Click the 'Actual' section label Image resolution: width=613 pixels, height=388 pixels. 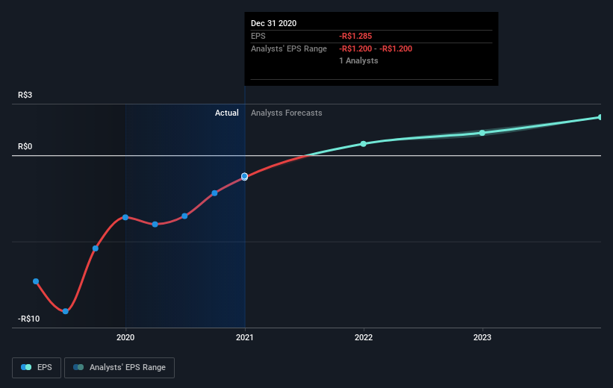click(227, 113)
